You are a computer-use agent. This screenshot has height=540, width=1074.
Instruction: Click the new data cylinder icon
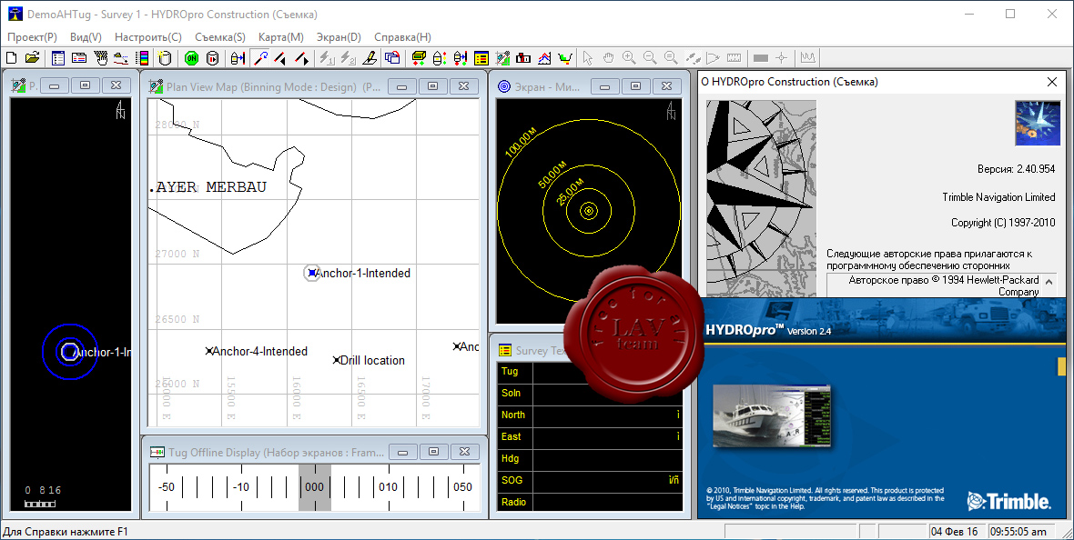[x=164, y=58]
